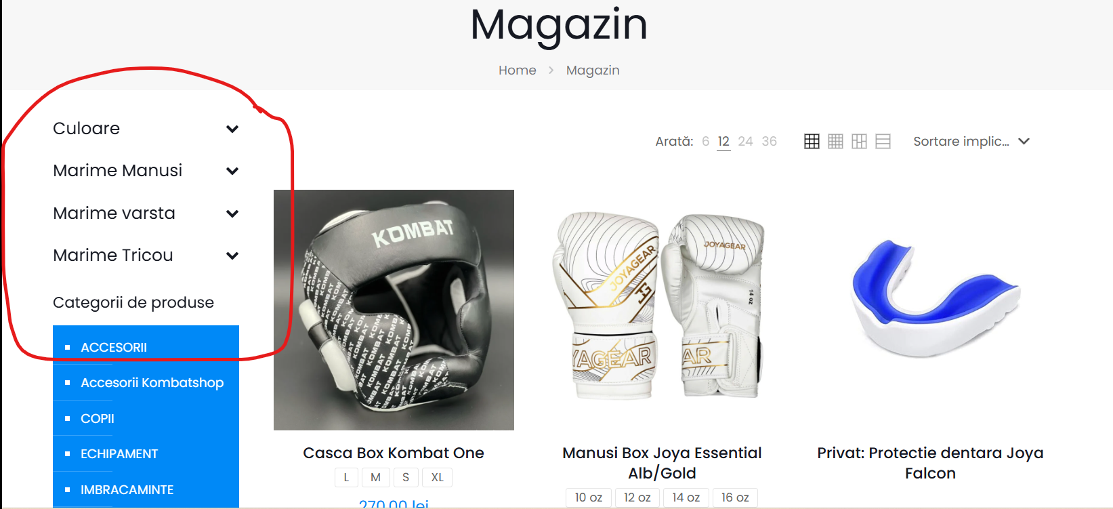This screenshot has width=1113, height=509.
Task: Expand the Marime Tricou filter
Action: [x=232, y=256]
